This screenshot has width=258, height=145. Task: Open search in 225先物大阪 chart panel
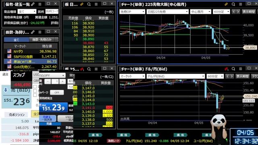233,4
